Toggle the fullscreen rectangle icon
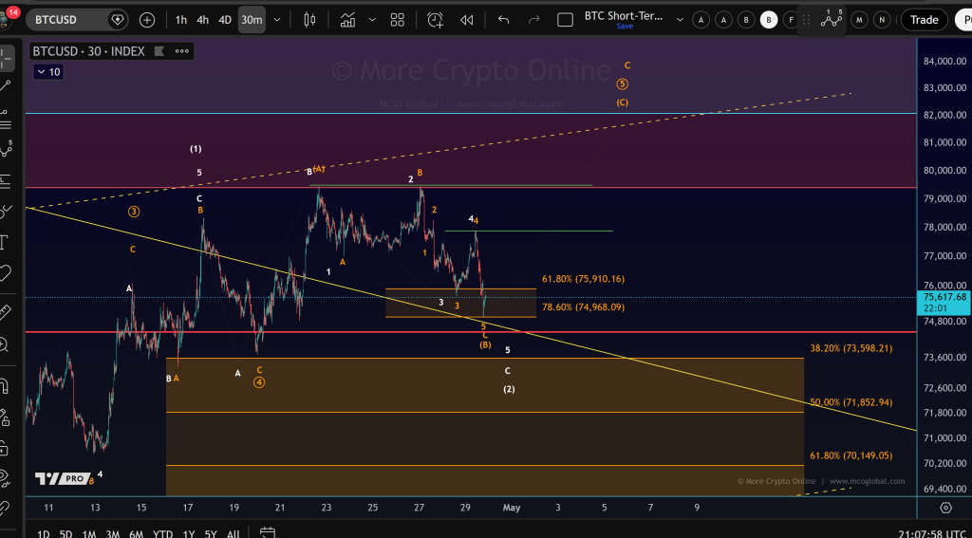 click(x=565, y=19)
